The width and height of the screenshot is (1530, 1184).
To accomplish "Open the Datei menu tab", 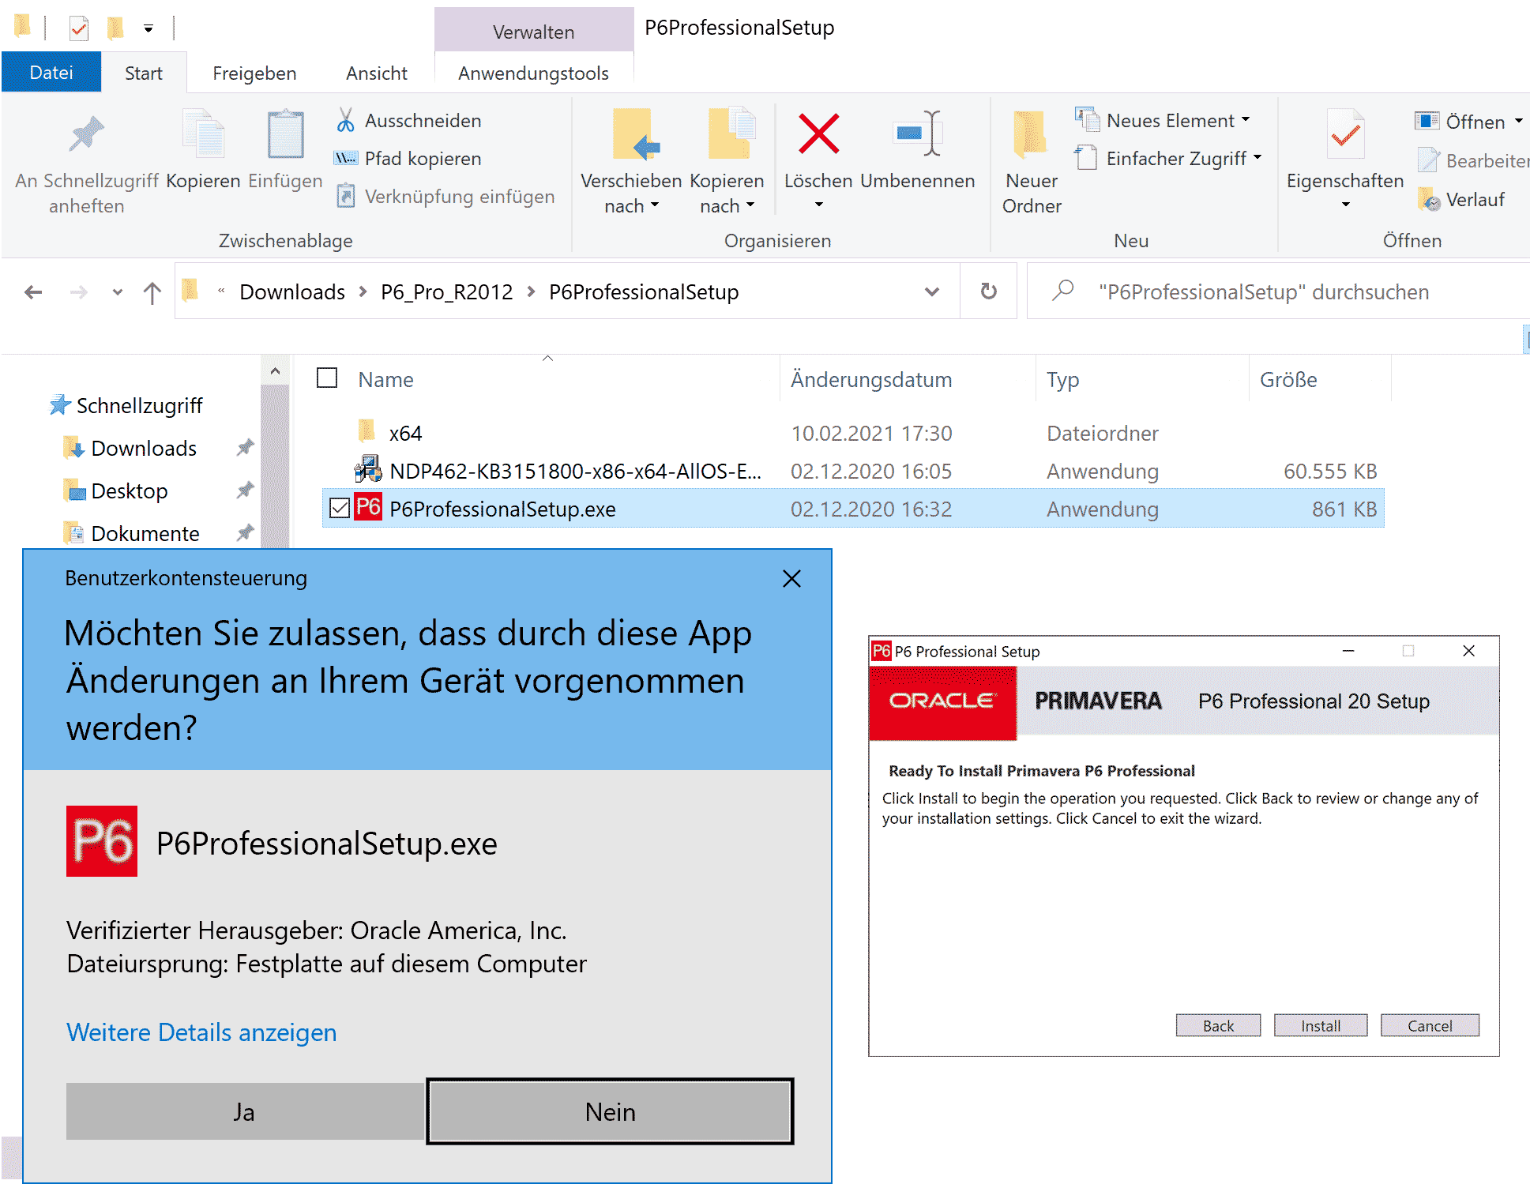I will click(x=51, y=73).
